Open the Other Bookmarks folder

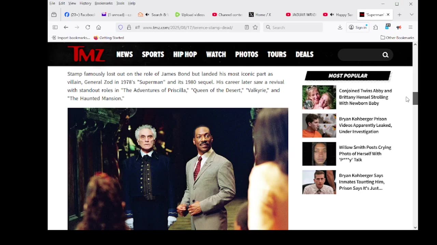coord(397,38)
